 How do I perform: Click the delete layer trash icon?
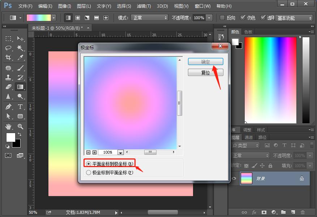(303, 212)
